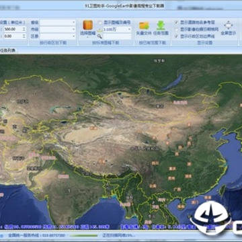242x242 pixels.
Task: Click the 贵州 label on the map
Action: click(x=171, y=178)
